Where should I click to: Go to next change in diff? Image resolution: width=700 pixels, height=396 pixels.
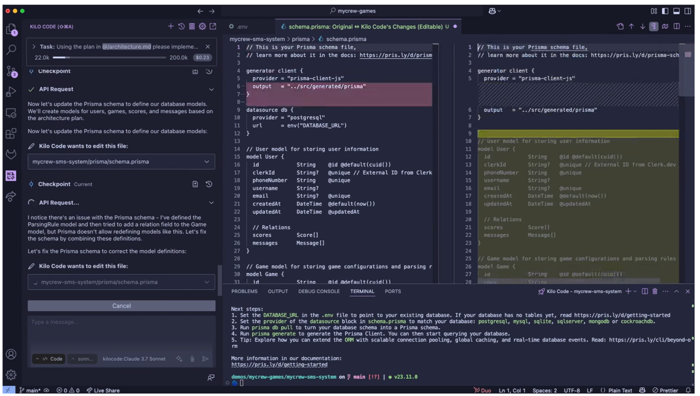pyautogui.click(x=643, y=26)
